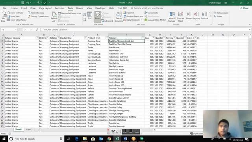Open Existing Connections
Image resolution: width=252 pixels, height=142 pixels.
38,16
